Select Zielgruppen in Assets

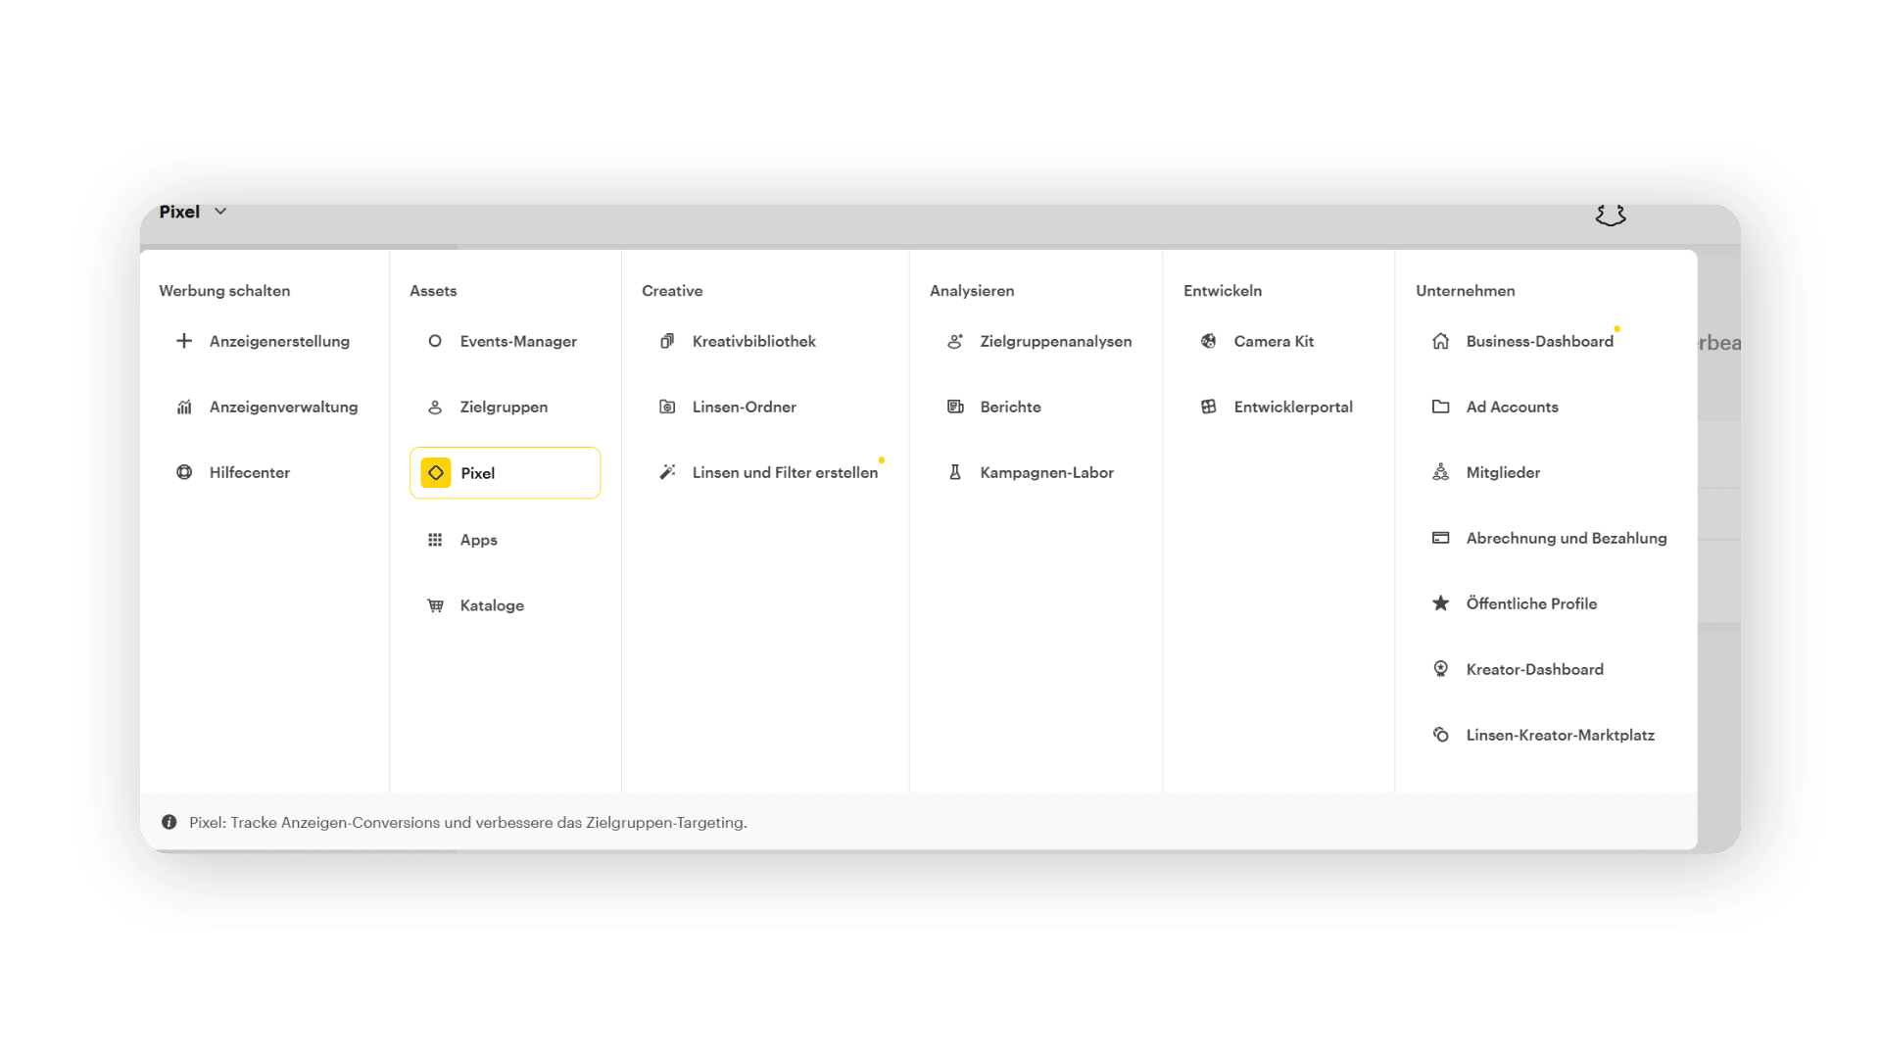tap(504, 407)
